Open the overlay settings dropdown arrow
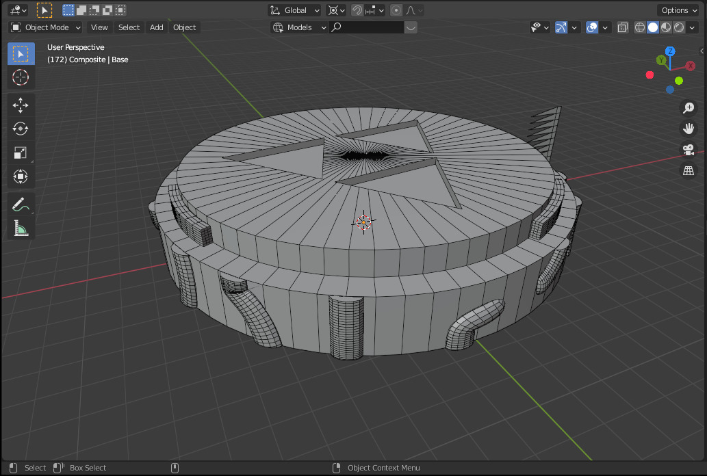Viewport: 707px width, 476px height. coord(605,27)
